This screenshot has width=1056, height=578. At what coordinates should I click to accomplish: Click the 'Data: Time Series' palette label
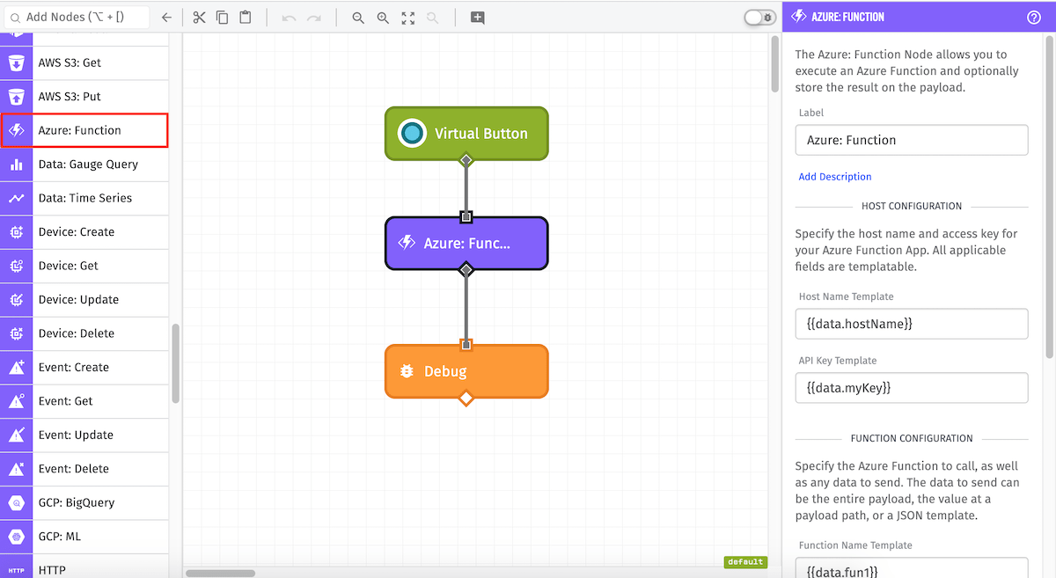[85, 198]
